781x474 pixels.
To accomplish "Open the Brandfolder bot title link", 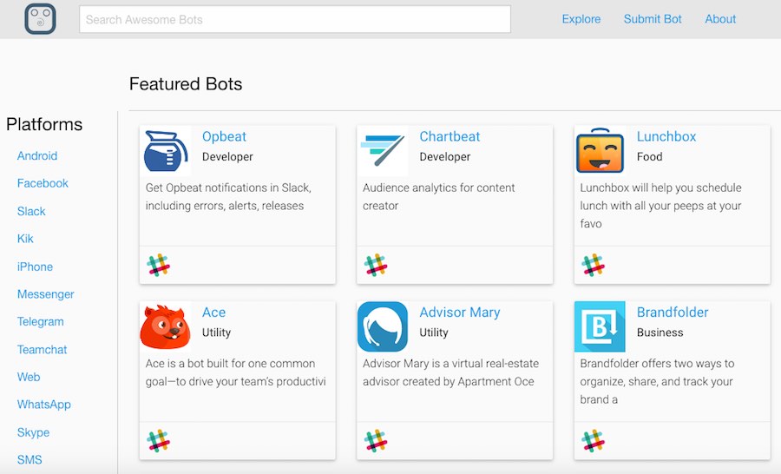I will pos(673,313).
